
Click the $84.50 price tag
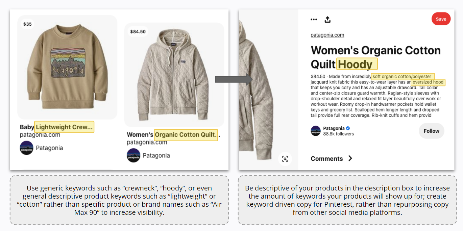pyautogui.click(x=138, y=32)
